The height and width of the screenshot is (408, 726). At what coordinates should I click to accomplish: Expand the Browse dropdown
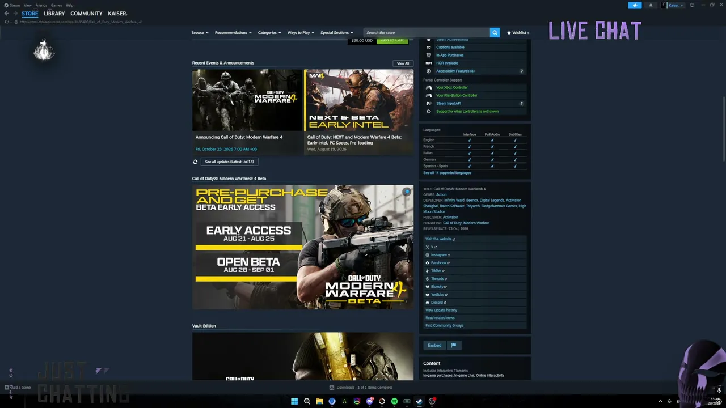point(200,33)
